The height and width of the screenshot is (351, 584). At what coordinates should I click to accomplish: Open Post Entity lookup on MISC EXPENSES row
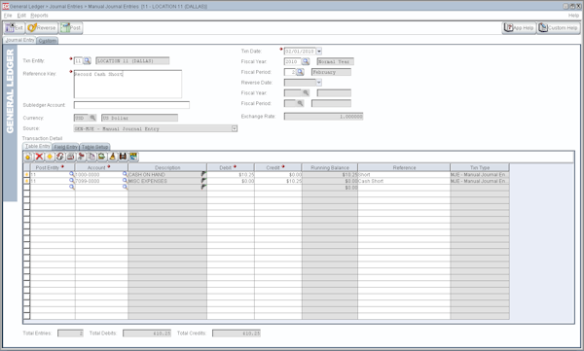pyautogui.click(x=71, y=181)
